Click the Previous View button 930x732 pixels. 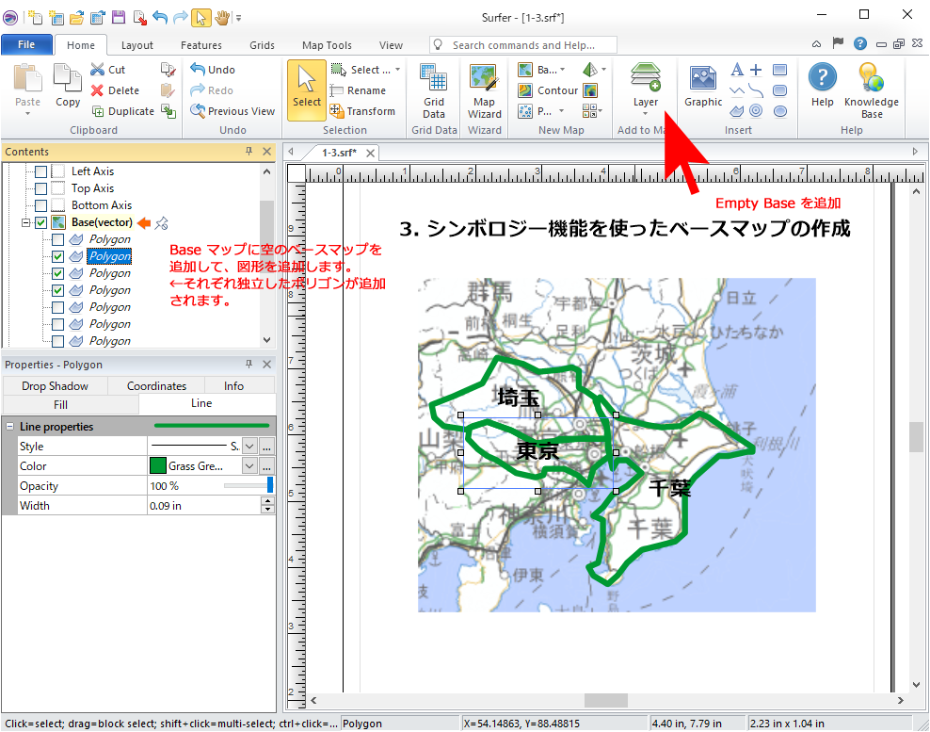[x=232, y=111]
